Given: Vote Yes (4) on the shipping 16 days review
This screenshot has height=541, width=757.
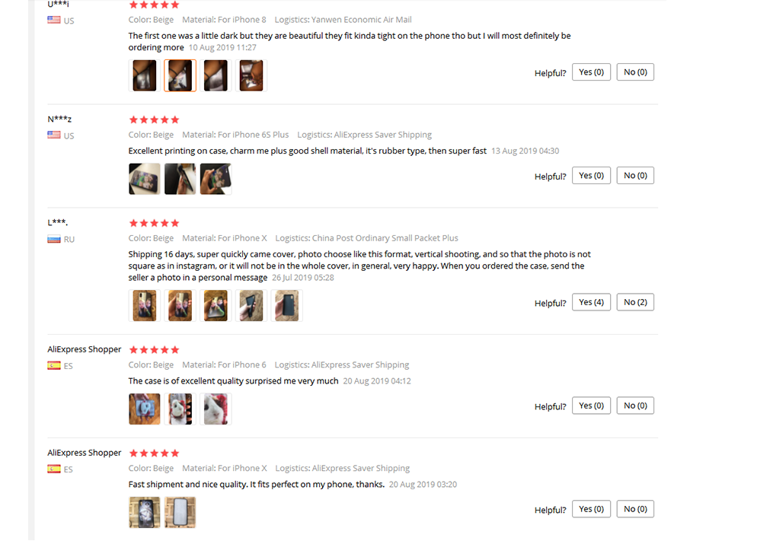Looking at the screenshot, I should 591,302.
